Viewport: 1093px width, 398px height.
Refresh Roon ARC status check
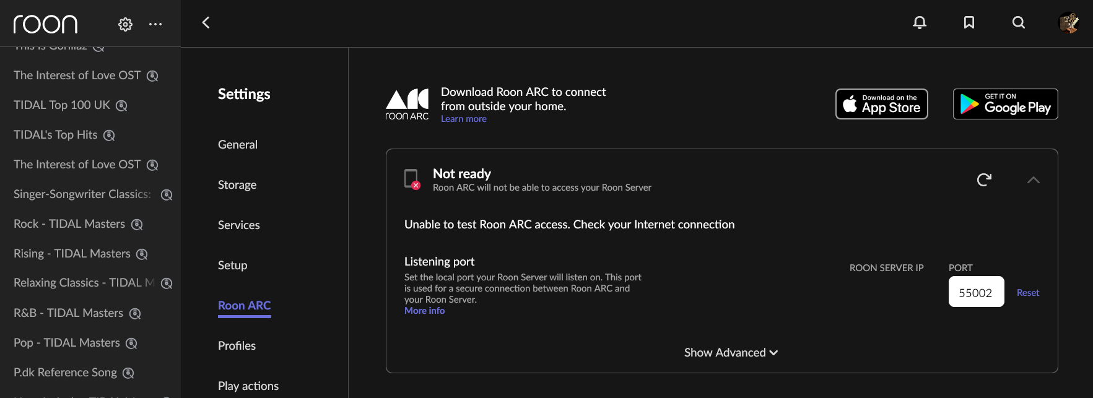click(x=984, y=180)
